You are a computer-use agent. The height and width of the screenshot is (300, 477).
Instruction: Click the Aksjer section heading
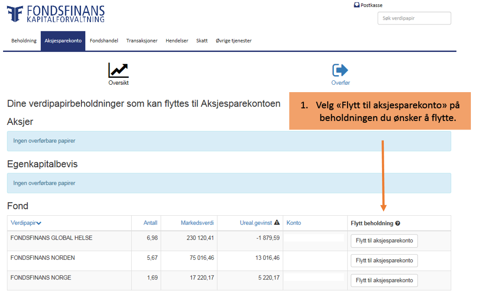coord(20,122)
